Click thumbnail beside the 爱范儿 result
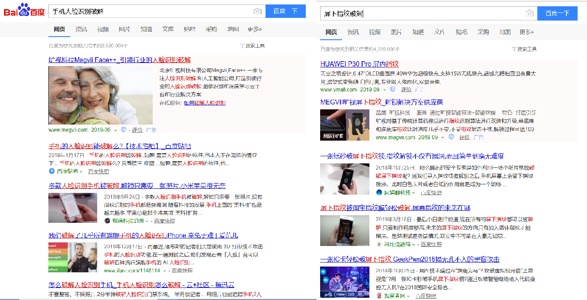 (x=73, y=258)
